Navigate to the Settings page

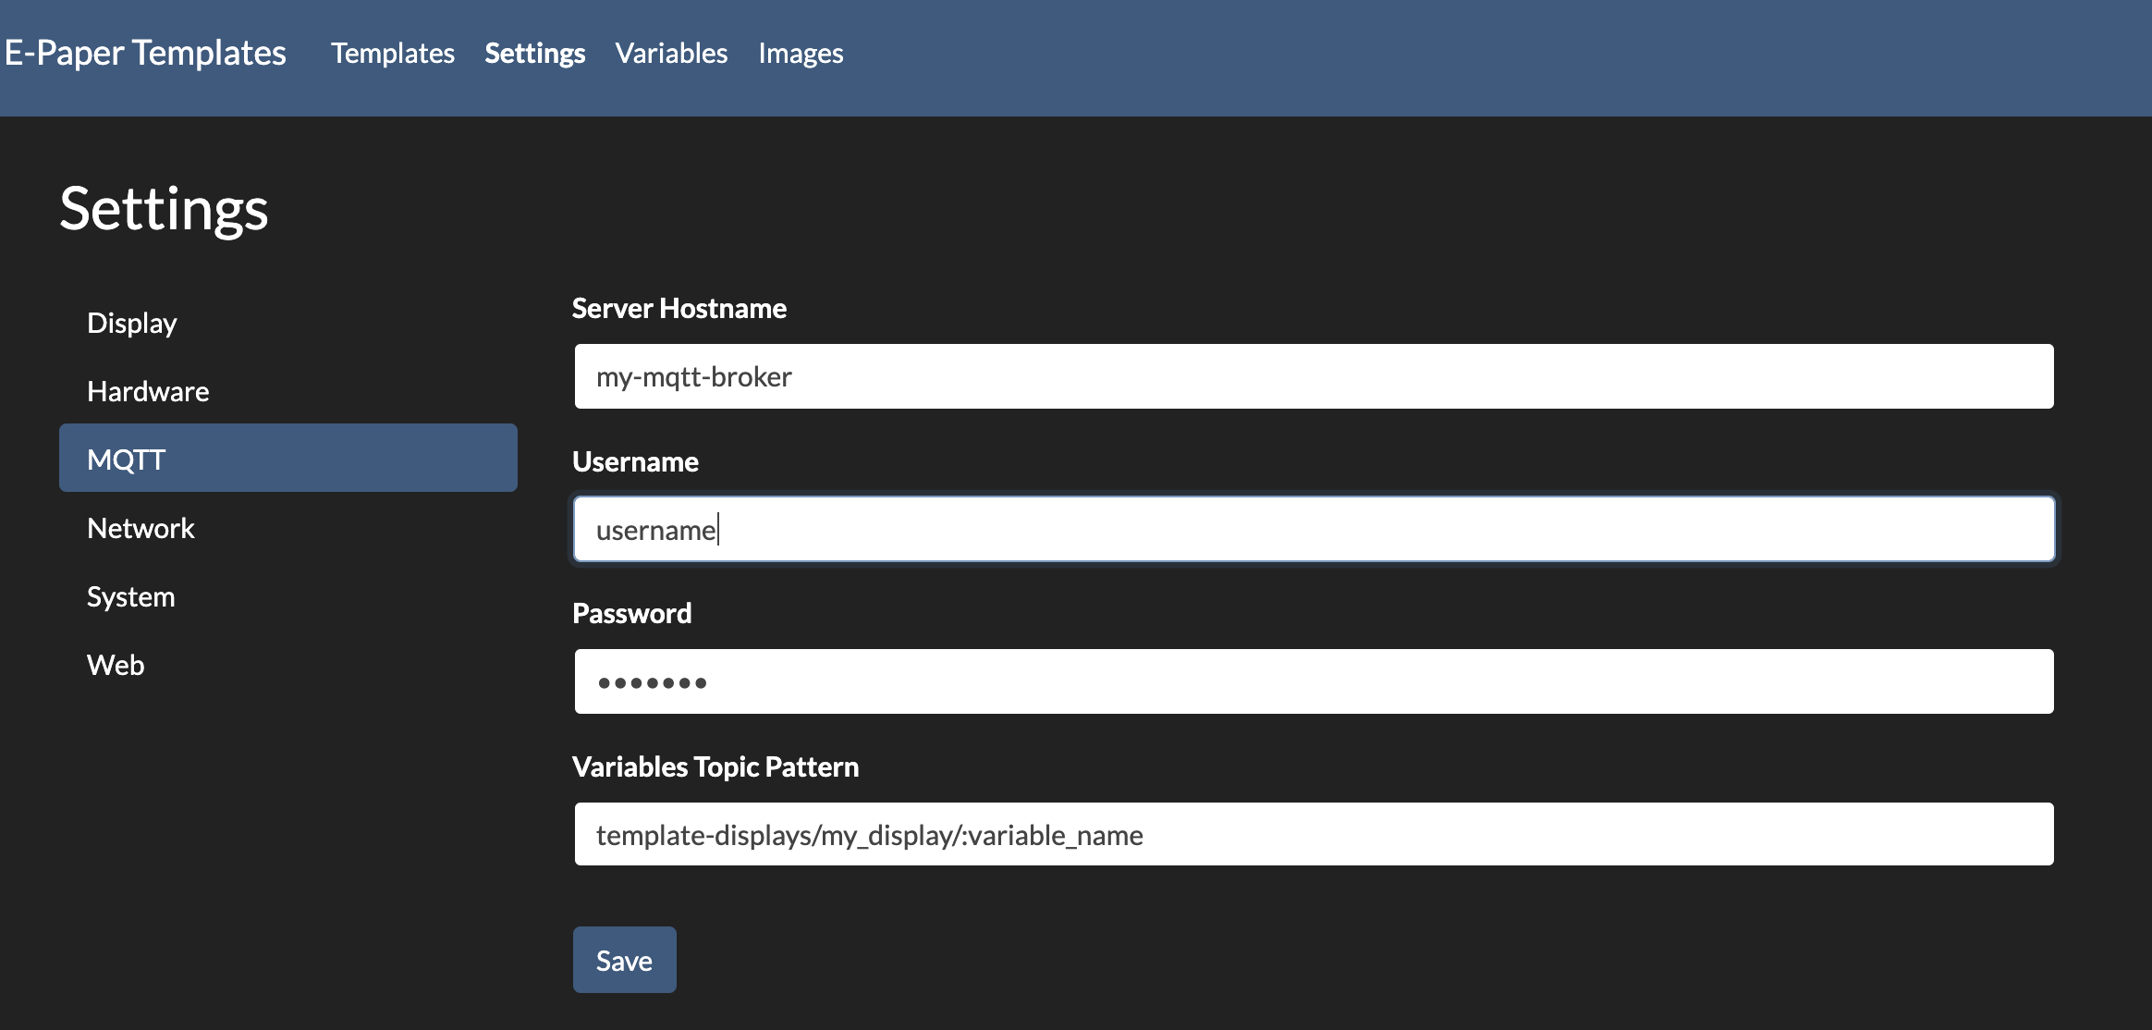pos(534,52)
